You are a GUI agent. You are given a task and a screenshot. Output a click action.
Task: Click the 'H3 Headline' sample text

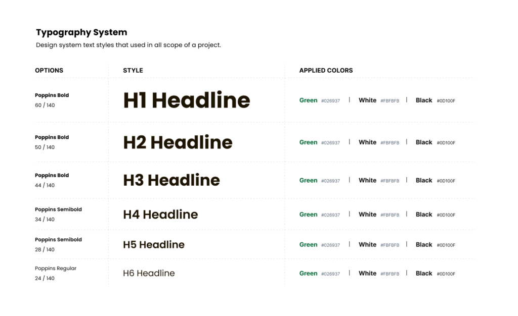(x=171, y=180)
